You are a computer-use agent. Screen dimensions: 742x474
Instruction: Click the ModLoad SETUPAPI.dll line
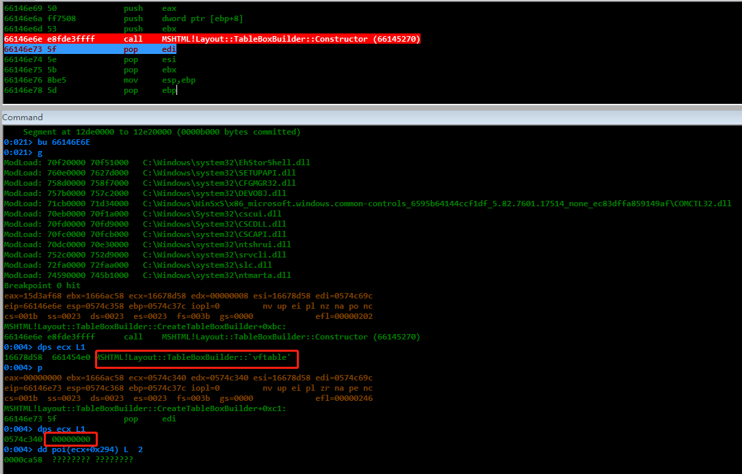tap(150, 173)
